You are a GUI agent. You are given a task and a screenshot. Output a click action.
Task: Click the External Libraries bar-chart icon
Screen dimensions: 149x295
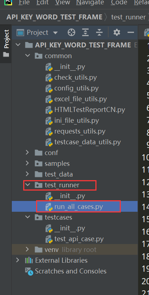tap(29, 261)
